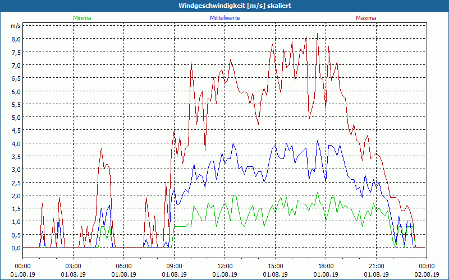Click the 6,5 y-axis value
The width and height of the screenshot is (449, 280).
16,78
